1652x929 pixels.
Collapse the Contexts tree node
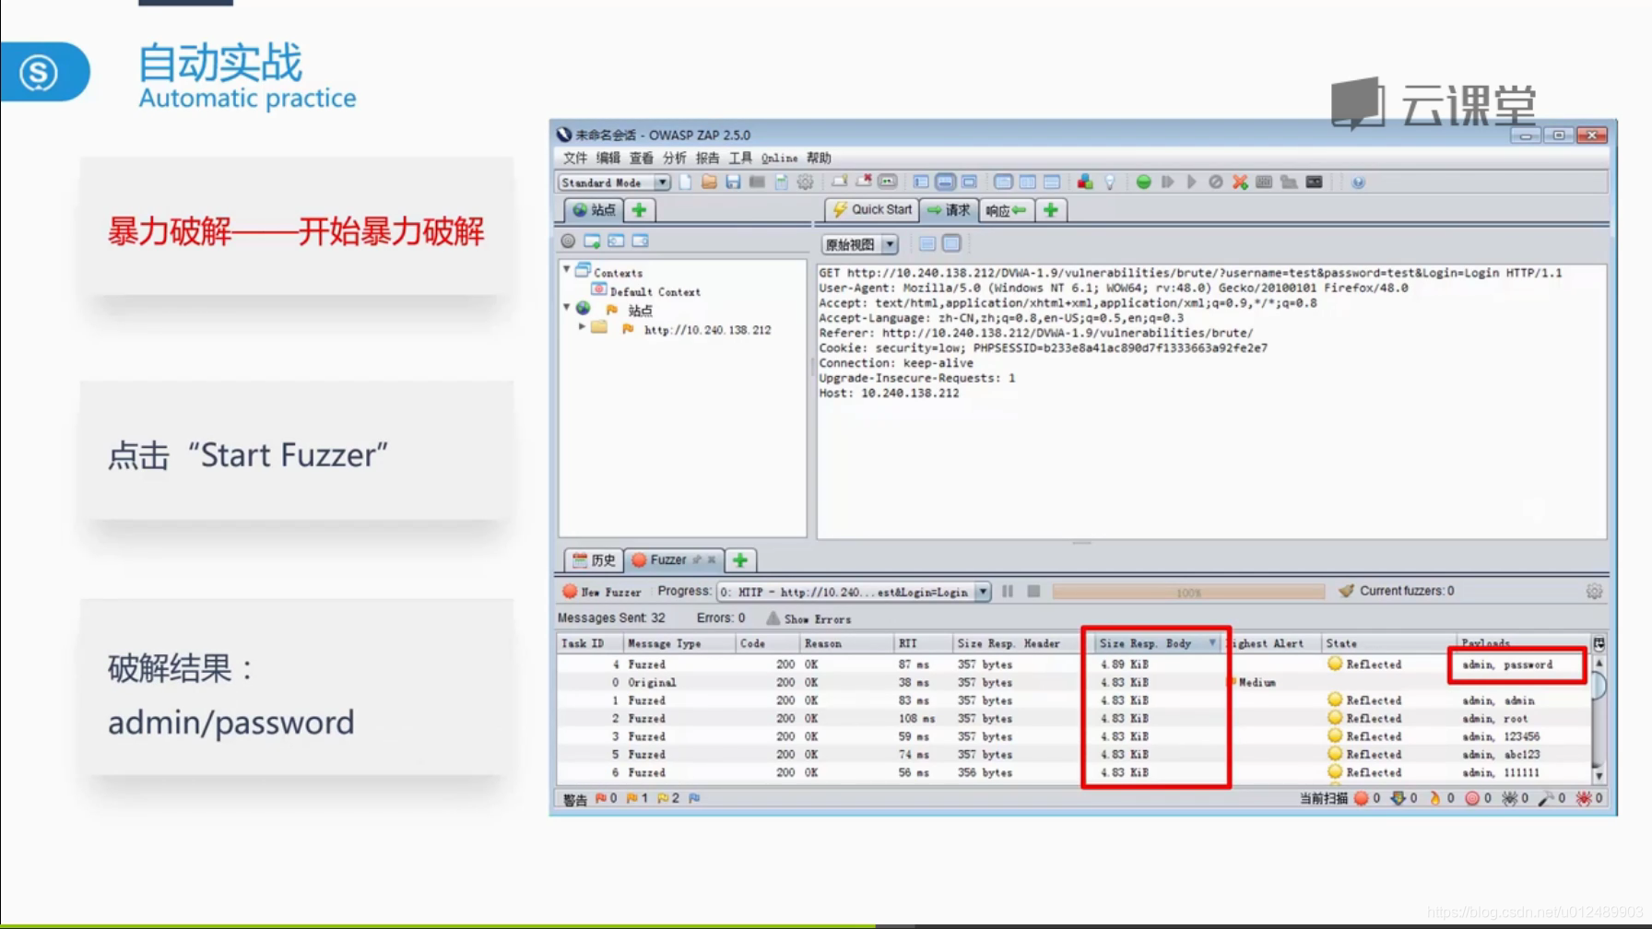pyautogui.click(x=566, y=270)
